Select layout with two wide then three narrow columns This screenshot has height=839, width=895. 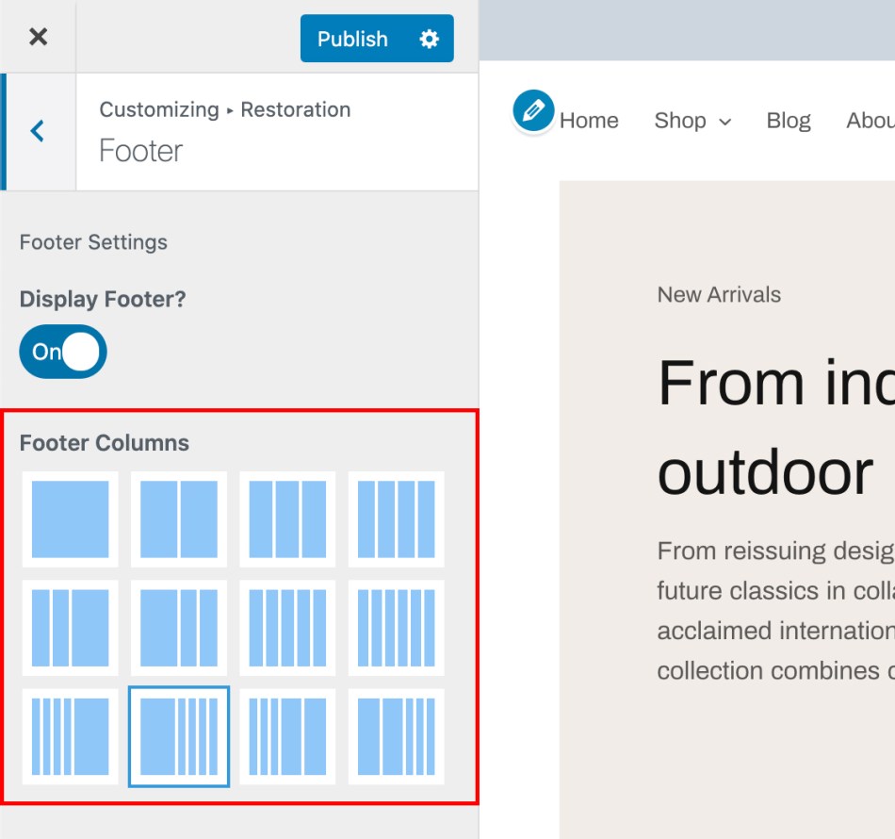click(x=396, y=736)
